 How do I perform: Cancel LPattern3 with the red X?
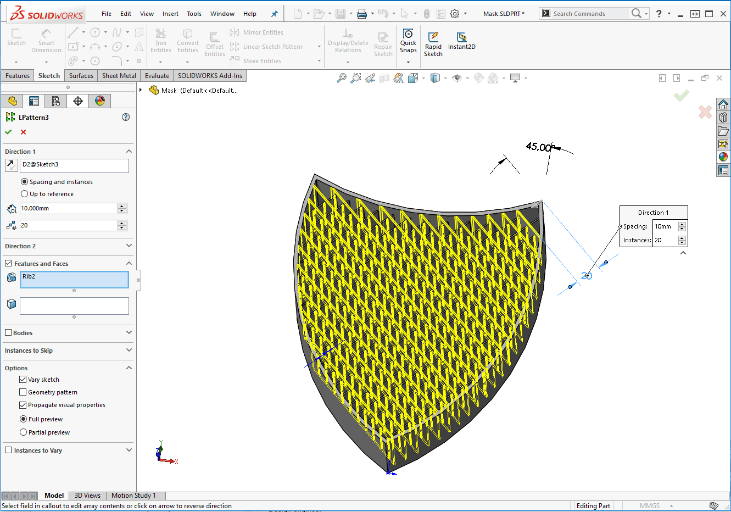23,132
